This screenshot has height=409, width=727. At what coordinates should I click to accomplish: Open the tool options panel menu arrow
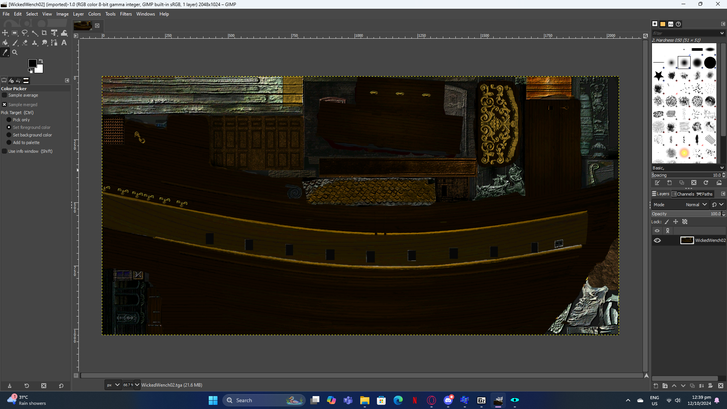click(67, 80)
